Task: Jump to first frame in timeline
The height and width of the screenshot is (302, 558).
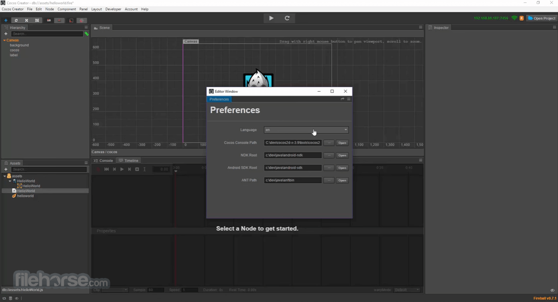Action: (106, 169)
